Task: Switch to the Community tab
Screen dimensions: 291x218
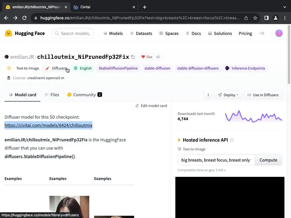Action: tap(85, 95)
